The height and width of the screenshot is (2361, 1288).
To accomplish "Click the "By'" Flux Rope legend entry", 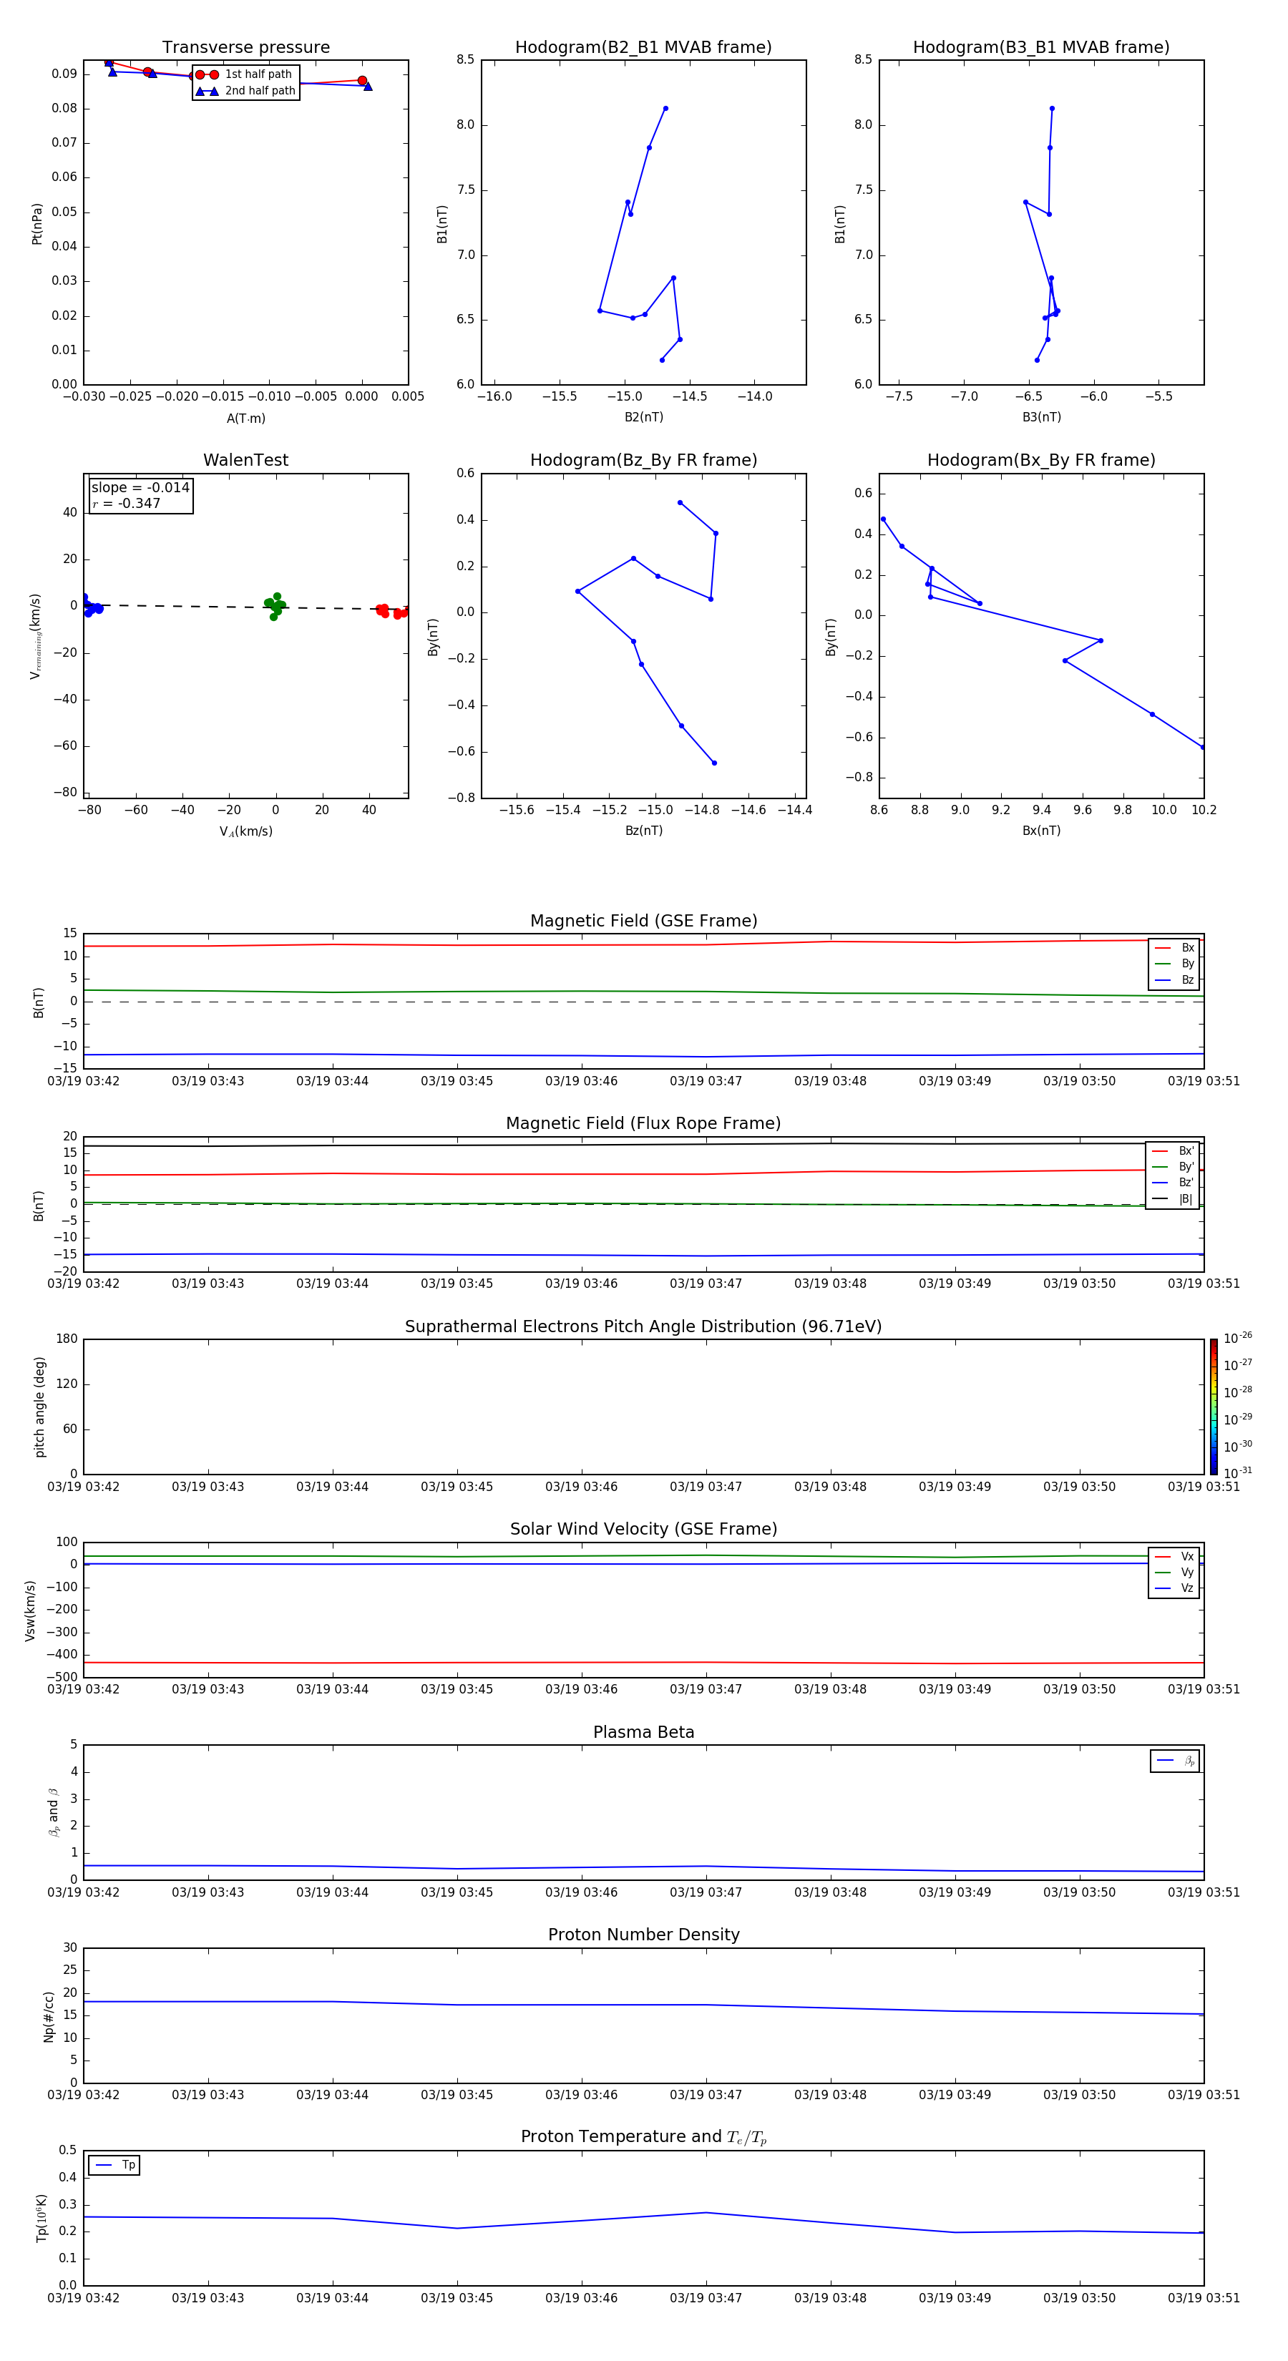I will [x=1173, y=1167].
